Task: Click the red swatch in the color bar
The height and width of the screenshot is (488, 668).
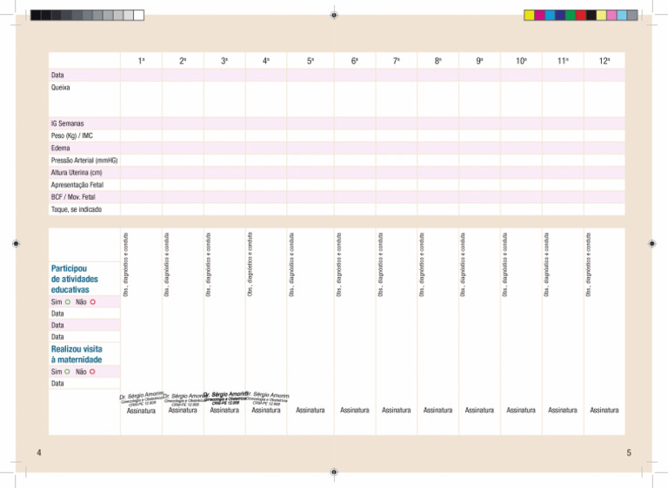Action: [581, 16]
